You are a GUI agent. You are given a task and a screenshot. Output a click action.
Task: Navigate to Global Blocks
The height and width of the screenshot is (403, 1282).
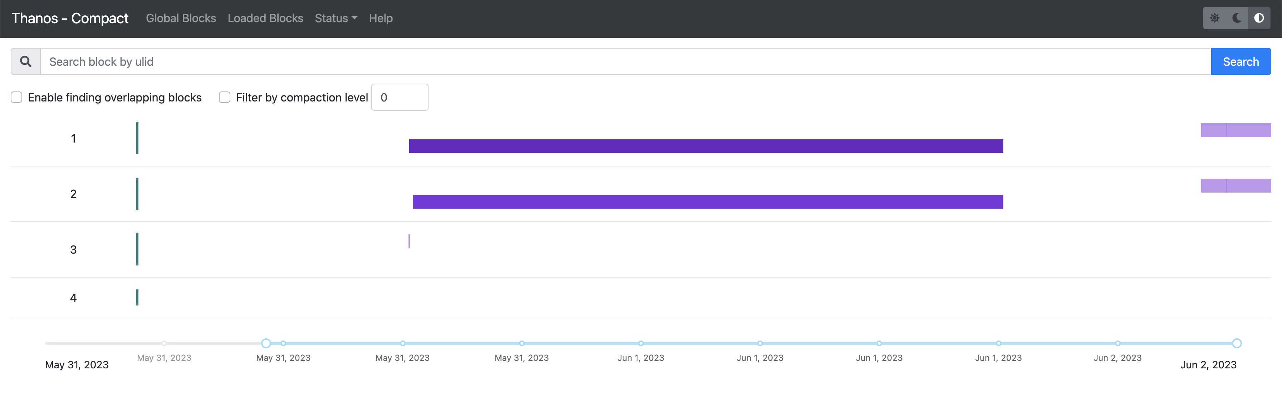pyautogui.click(x=181, y=18)
